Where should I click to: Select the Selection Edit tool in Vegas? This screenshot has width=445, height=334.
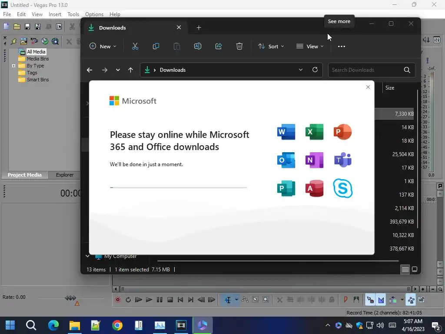256,300
